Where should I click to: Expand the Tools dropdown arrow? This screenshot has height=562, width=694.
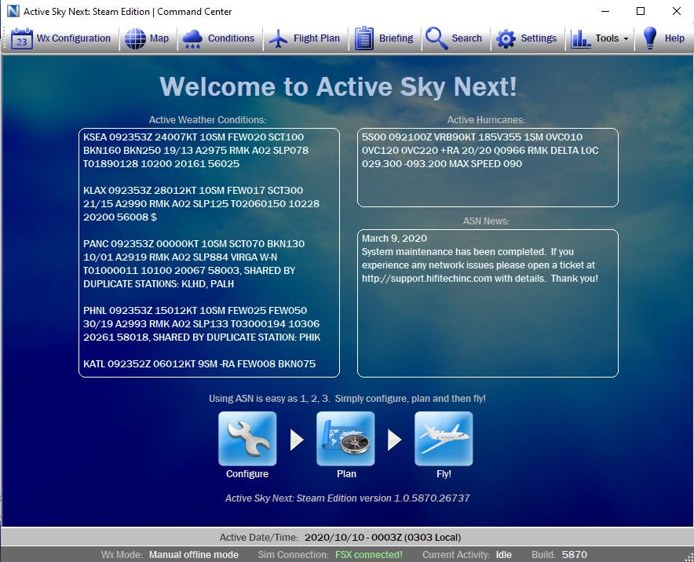point(626,39)
